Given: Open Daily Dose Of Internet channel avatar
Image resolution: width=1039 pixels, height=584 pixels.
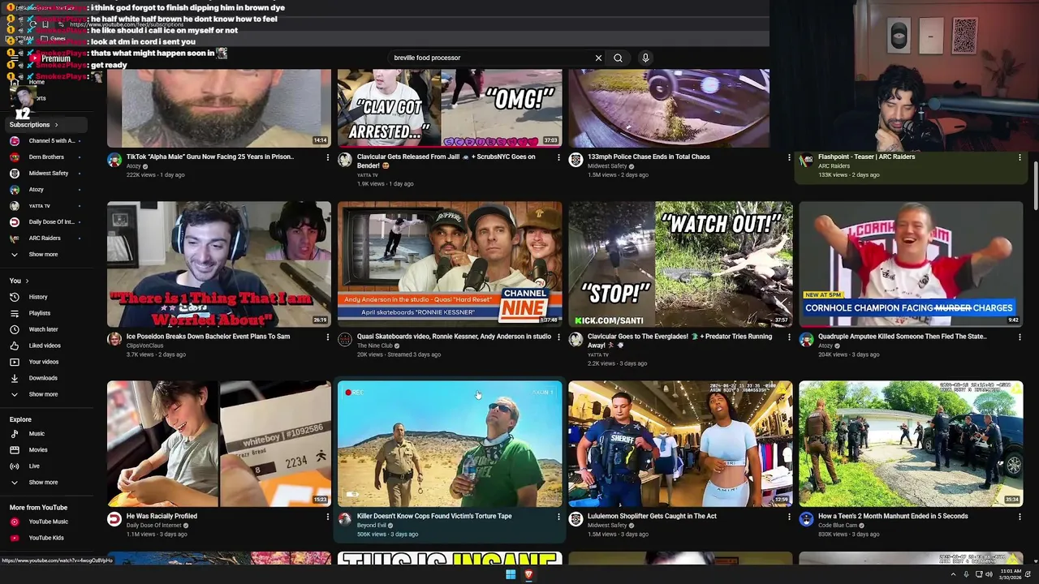Looking at the screenshot, I should click(x=114, y=519).
